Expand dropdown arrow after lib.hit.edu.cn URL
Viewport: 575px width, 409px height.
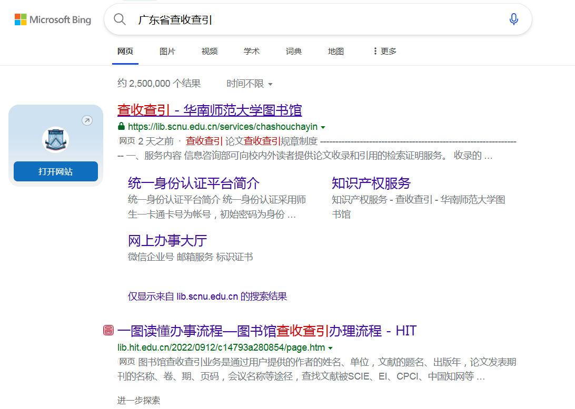(x=330, y=348)
